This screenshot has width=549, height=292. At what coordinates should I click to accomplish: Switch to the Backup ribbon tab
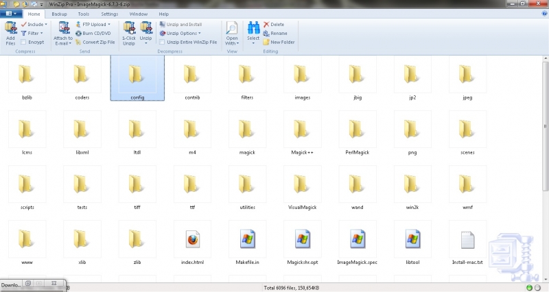(x=60, y=14)
